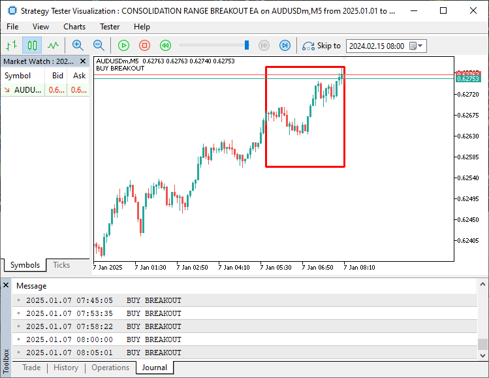Zoom out of the chart

tap(99, 45)
